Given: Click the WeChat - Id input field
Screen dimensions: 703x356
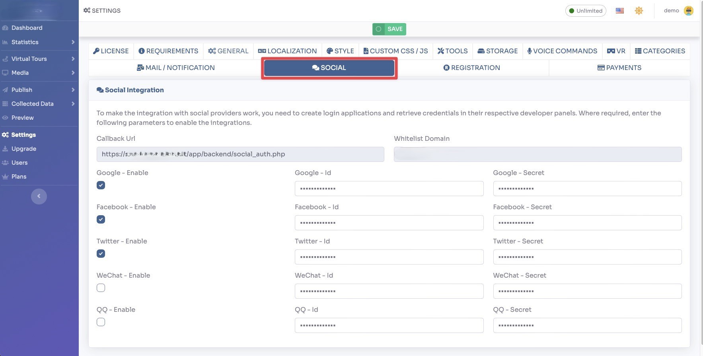Looking at the screenshot, I should coord(389,291).
